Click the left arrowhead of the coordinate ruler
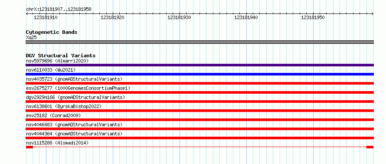Image resolution: width=386 pixels, height=164 pixels. pyautogui.click(x=27, y=14)
